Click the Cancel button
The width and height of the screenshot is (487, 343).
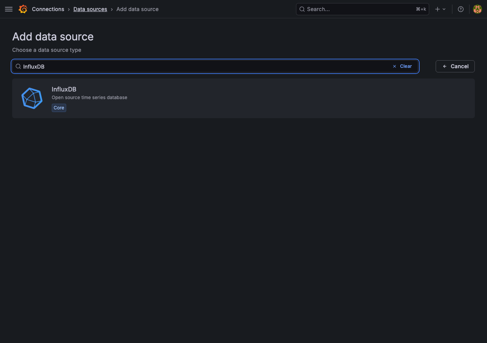(x=455, y=66)
